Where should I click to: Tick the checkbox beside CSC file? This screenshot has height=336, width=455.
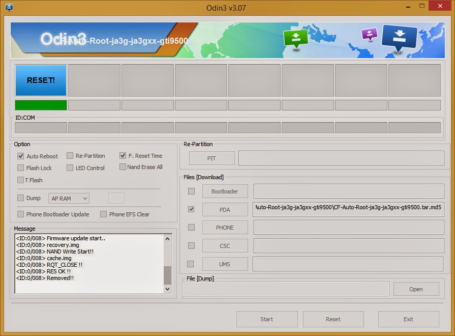(191, 246)
